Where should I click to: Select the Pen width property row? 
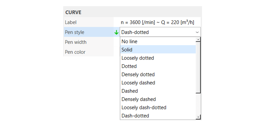click(88, 42)
